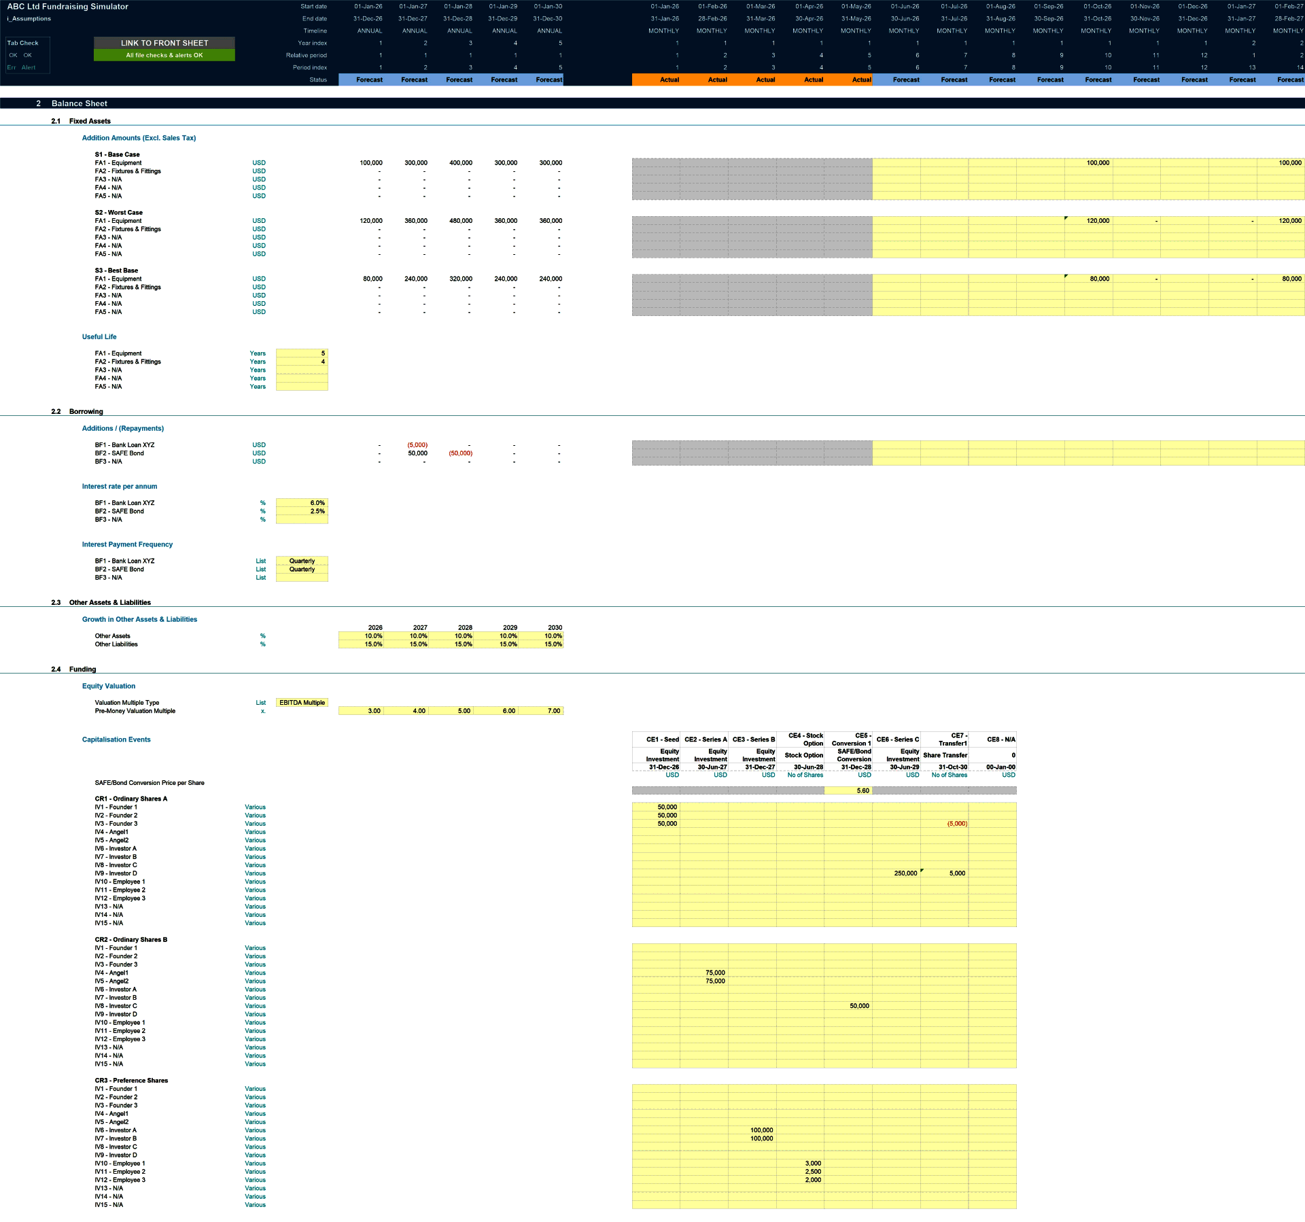Select CR2 Investor C's 50,000 conversion cell
1305x1222 pixels.
(848, 1006)
